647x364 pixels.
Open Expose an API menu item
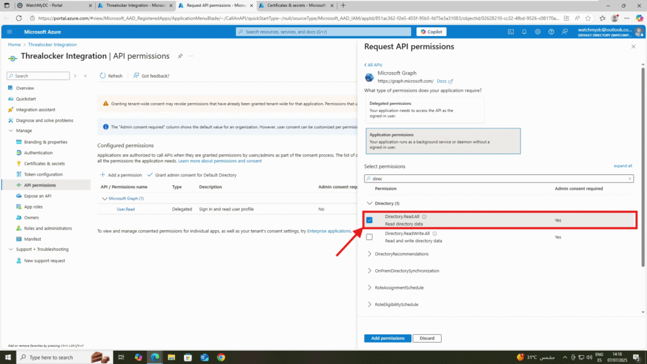pos(37,197)
